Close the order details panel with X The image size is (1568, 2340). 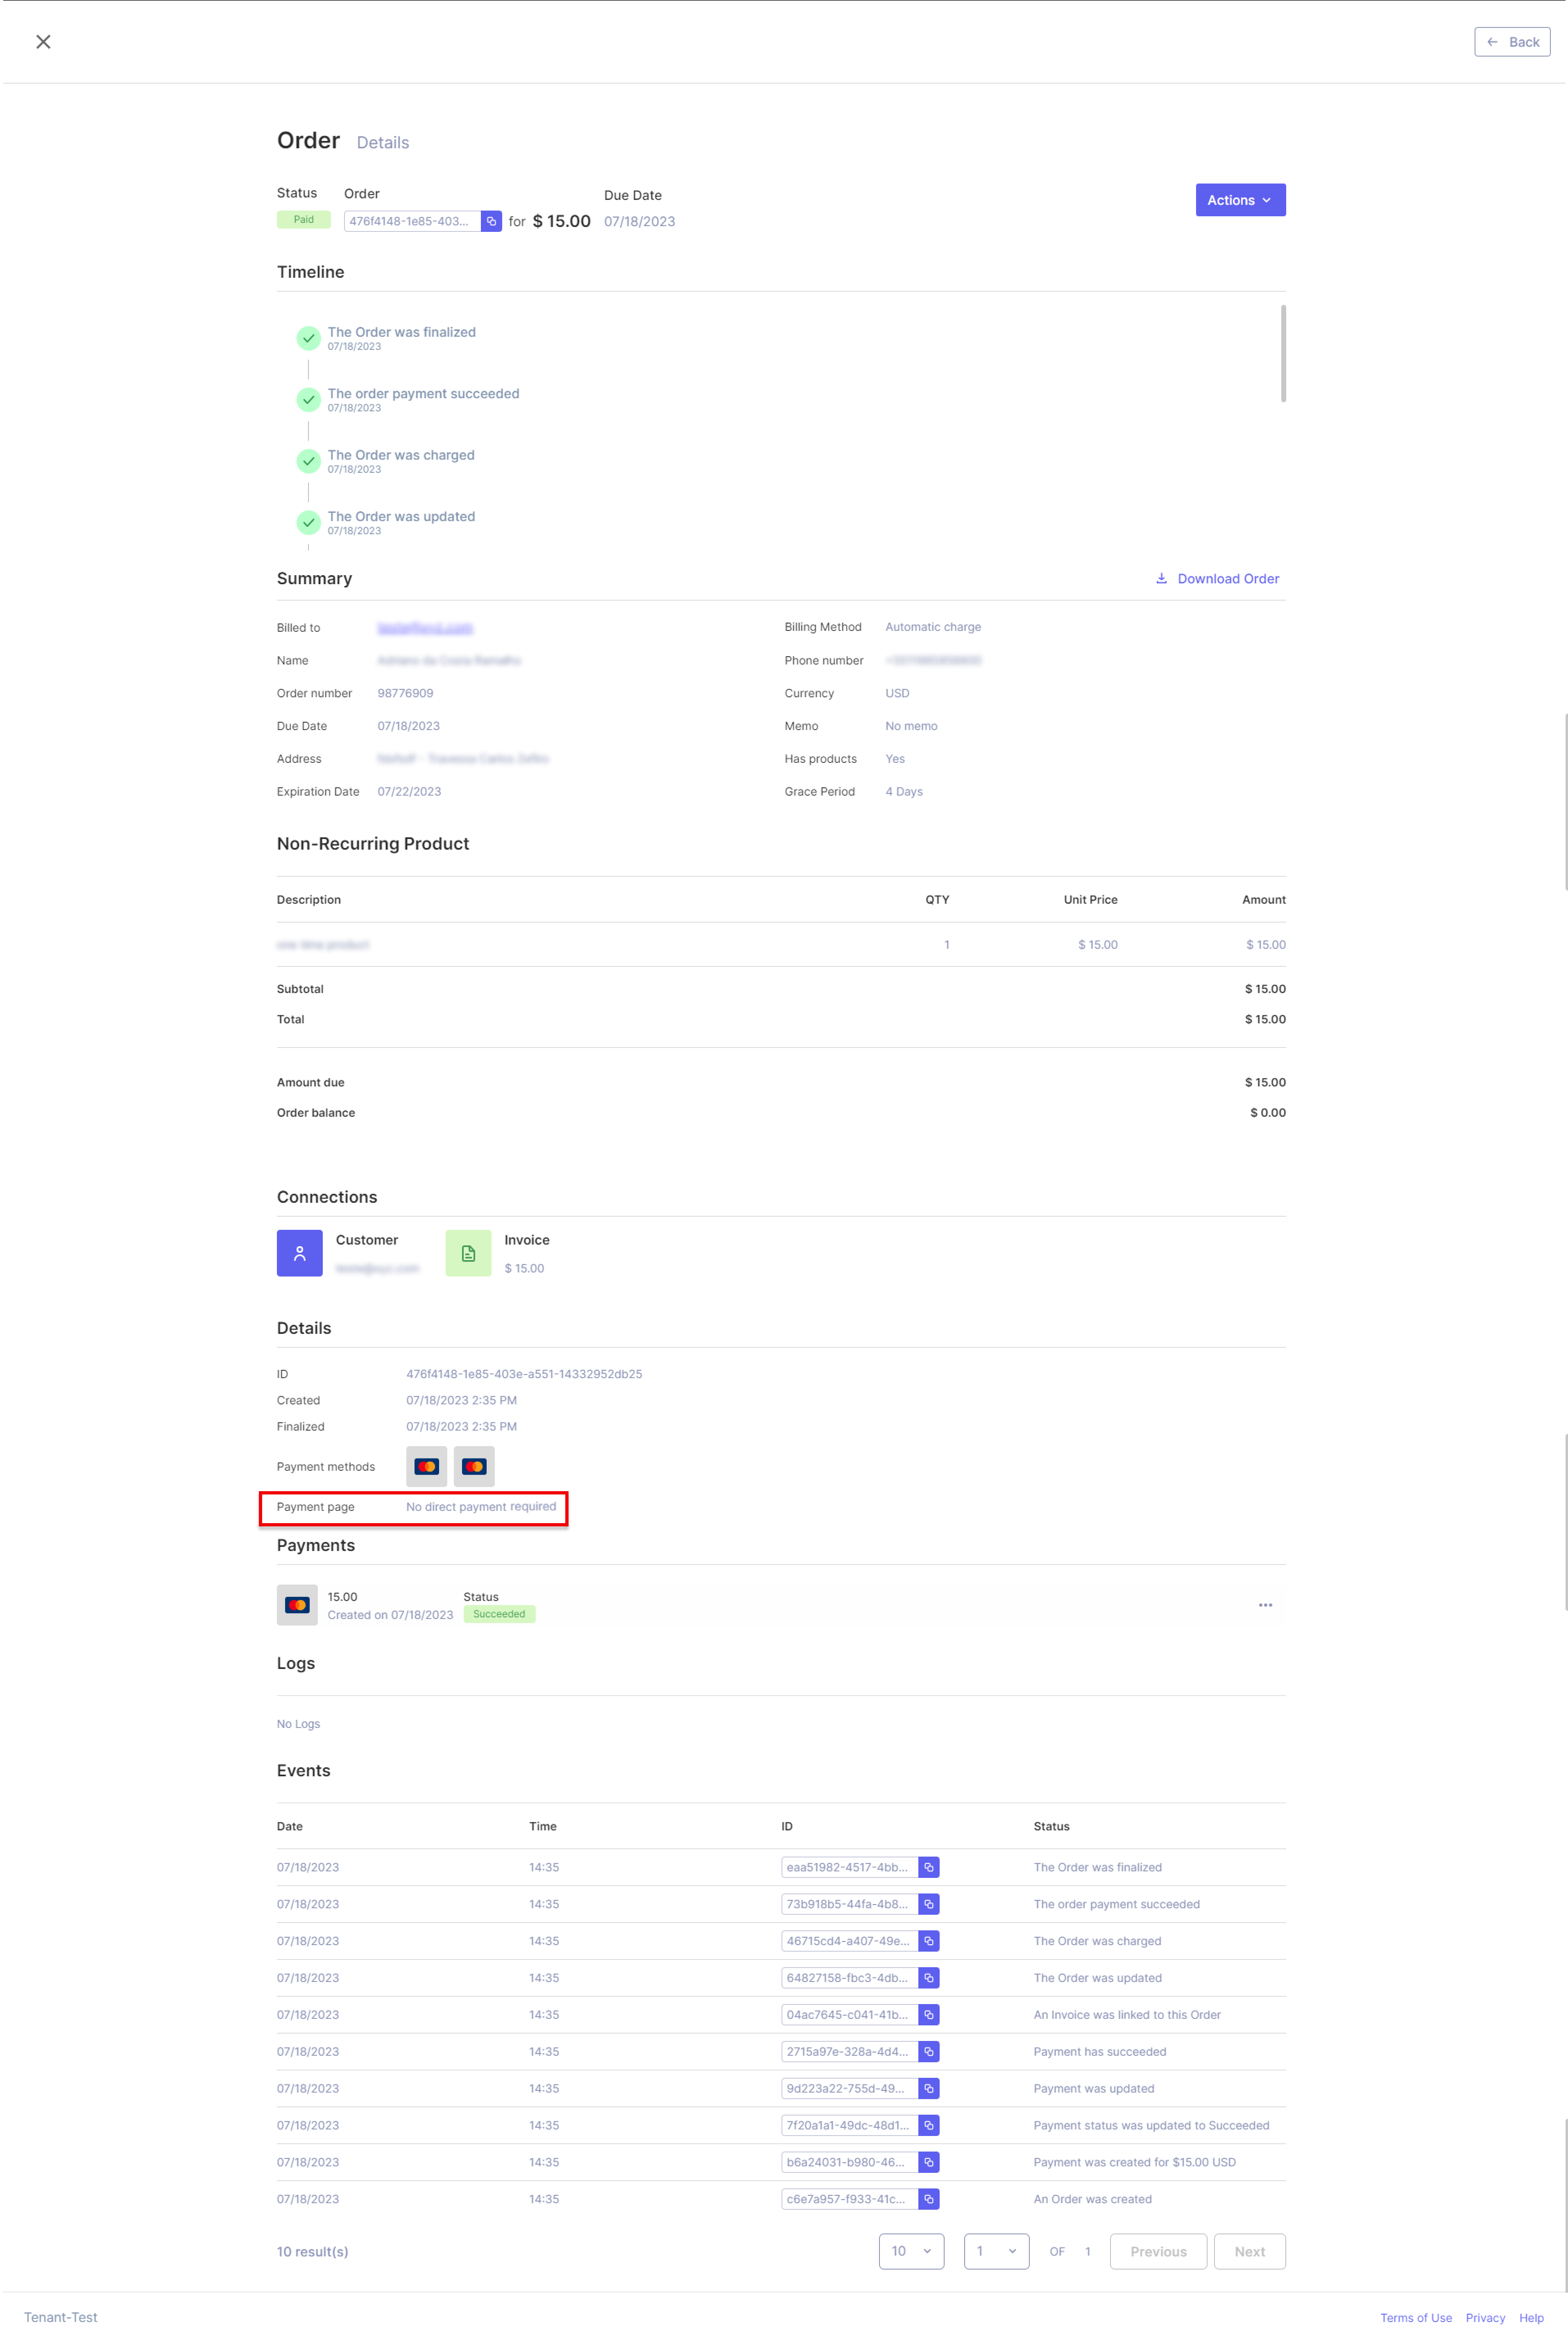coord(43,42)
